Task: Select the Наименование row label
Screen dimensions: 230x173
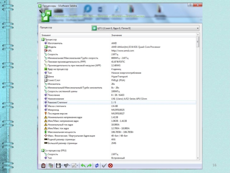Action: coord(56,99)
